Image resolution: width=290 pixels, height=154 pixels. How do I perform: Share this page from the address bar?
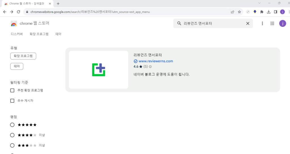(x=233, y=12)
